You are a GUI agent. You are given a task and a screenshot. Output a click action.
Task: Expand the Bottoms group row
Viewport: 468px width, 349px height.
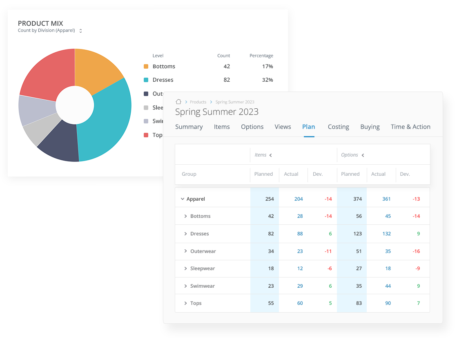pos(186,216)
